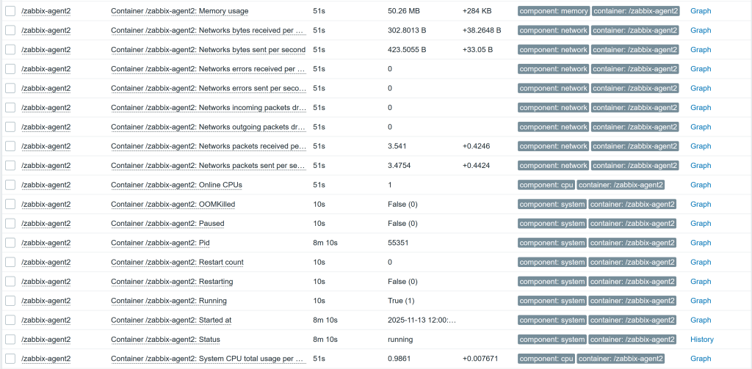Viewport: 752px width, 369px height.
Task: Open item menu for Networks bytes sent per second
Action: 208,50
